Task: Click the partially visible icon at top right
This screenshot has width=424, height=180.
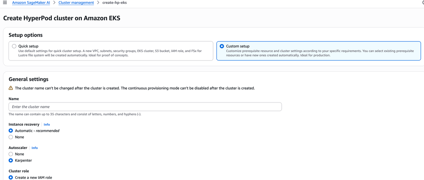Action: click(423, 3)
